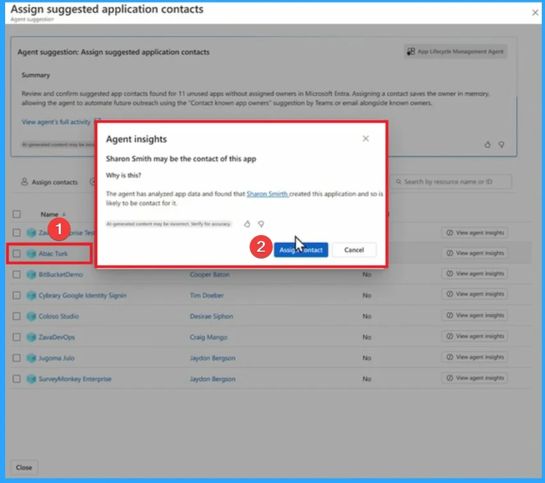The image size is (545, 483).
Task: Select the ZavaDevOps row checkbox
Action: [16, 336]
